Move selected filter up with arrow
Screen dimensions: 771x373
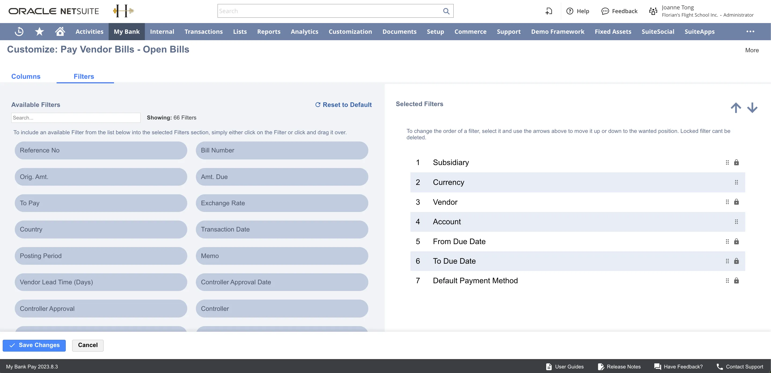coord(736,108)
